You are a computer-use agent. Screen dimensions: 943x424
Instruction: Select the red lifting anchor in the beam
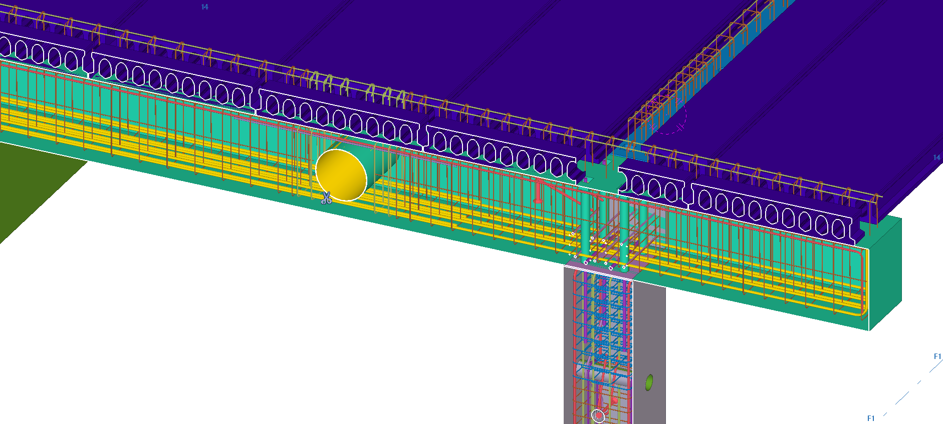538,192
